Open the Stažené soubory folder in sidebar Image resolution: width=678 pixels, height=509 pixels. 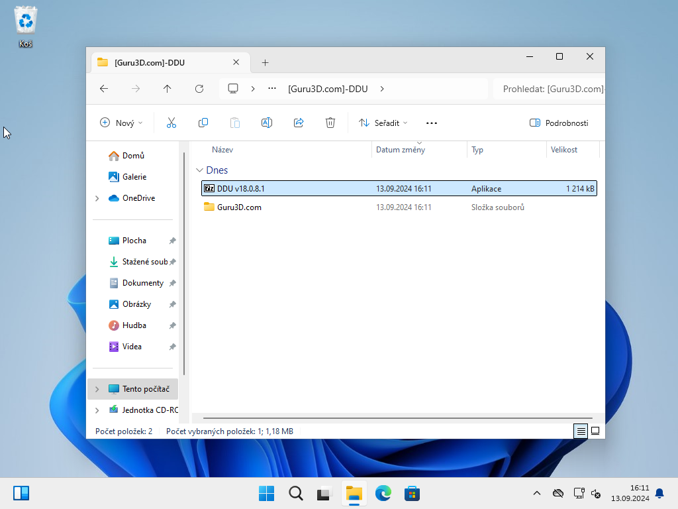[x=144, y=262]
